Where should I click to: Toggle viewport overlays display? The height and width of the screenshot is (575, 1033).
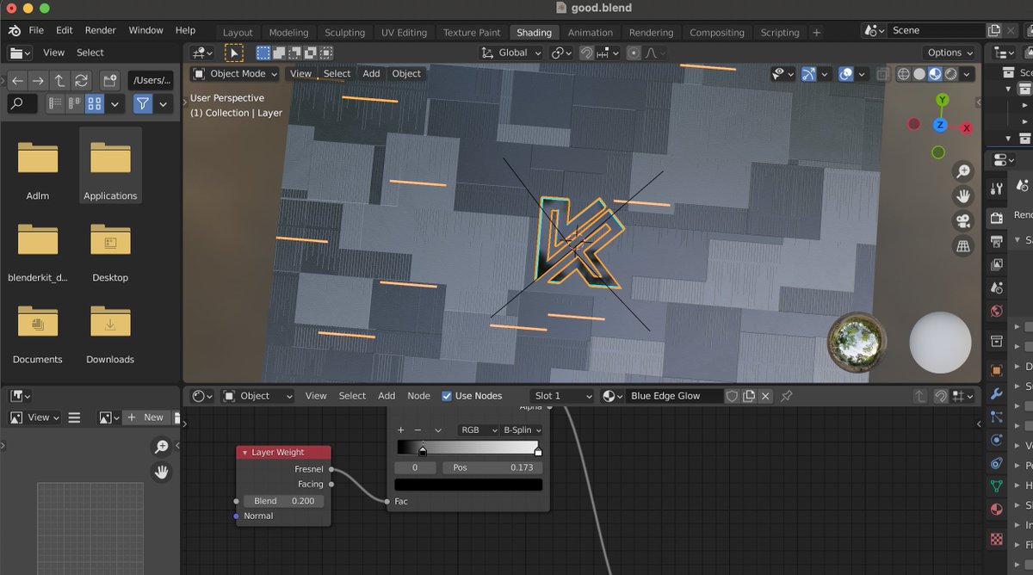846,74
